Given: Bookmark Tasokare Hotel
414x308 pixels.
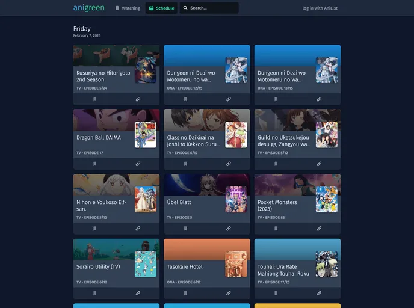Looking at the screenshot, I should (x=185, y=293).
